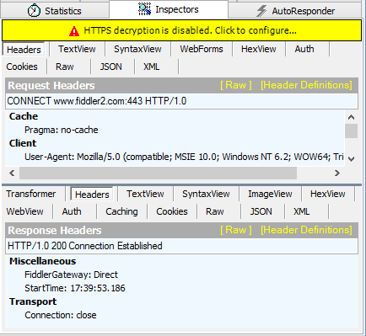Open the request Auth tab

coord(304,49)
